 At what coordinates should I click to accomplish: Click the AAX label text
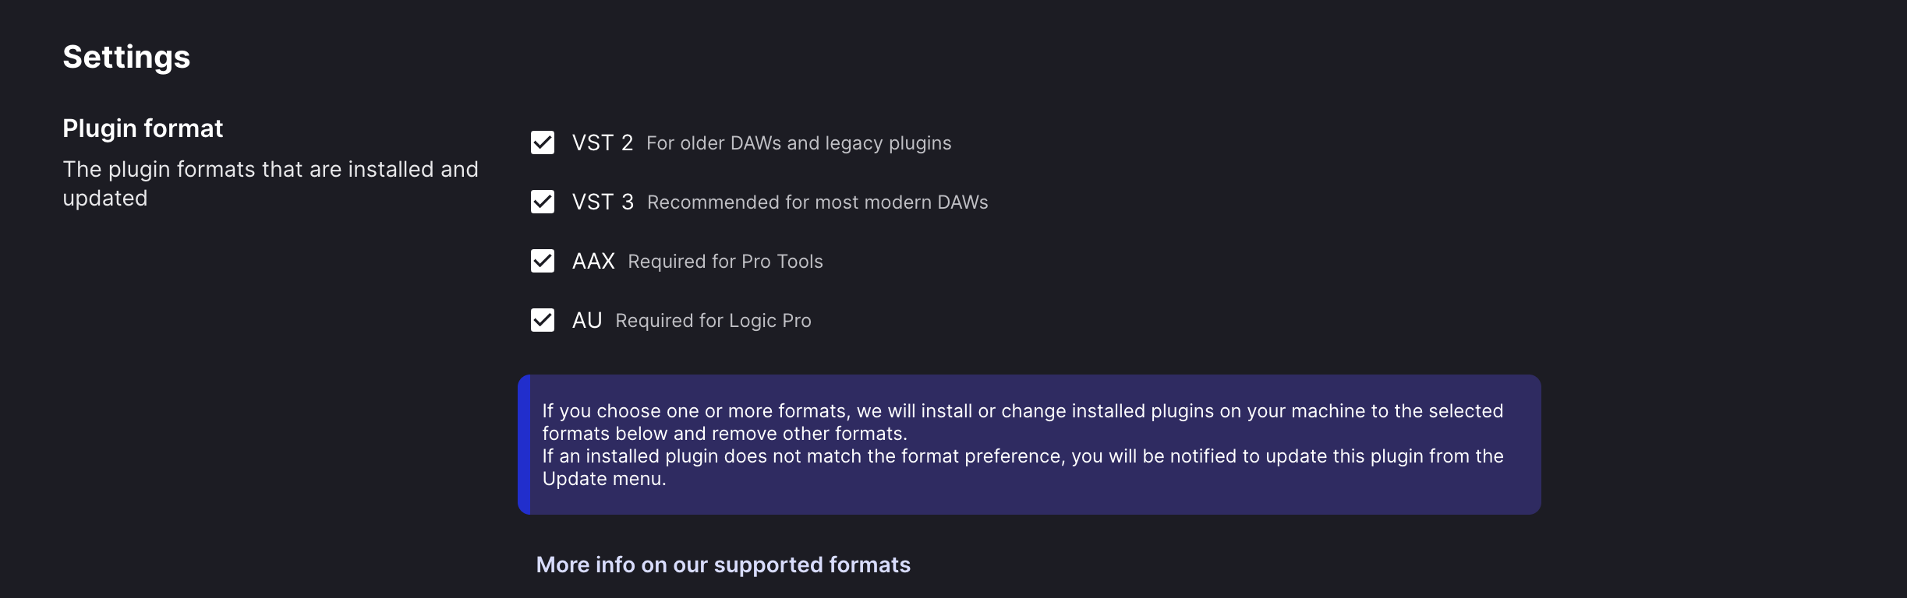[x=593, y=262]
